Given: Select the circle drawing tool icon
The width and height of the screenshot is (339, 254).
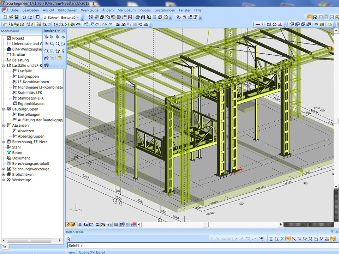Looking at the screenshot, I should click(274, 24).
